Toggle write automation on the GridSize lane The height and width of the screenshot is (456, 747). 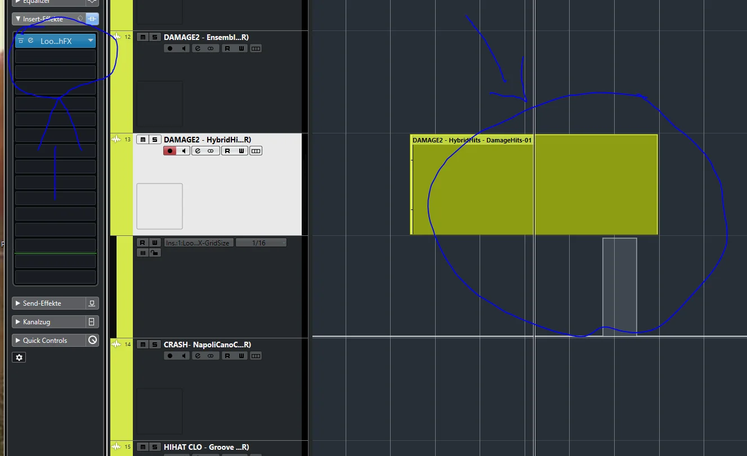pyautogui.click(x=154, y=243)
